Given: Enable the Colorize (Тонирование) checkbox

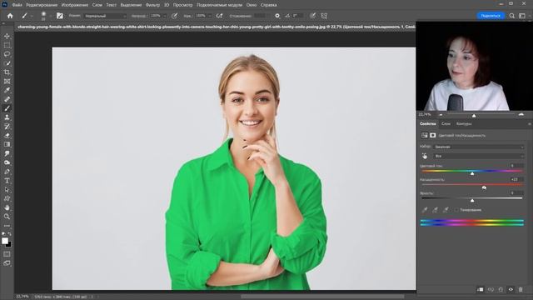Looking at the screenshot, I should click(456, 210).
